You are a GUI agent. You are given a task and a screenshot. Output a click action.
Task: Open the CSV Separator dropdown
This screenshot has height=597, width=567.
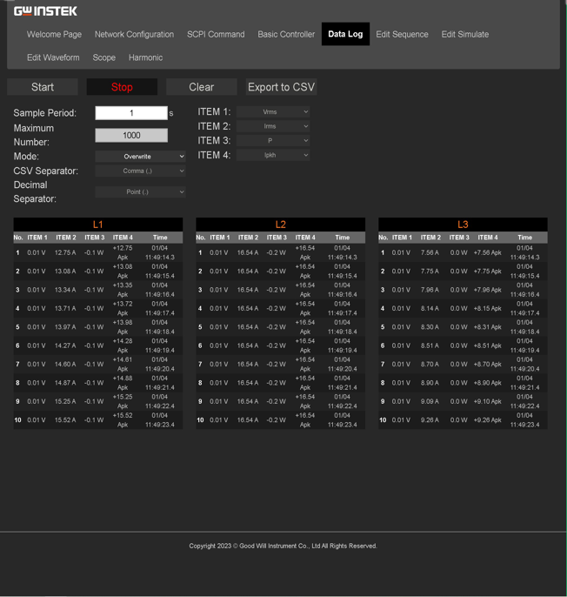click(140, 171)
